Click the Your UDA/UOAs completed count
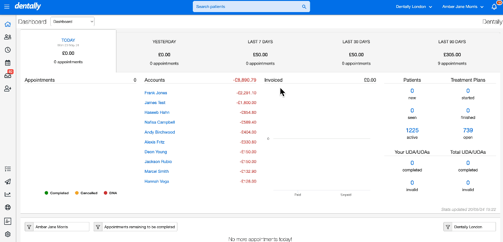503x242 pixels. tap(412, 163)
